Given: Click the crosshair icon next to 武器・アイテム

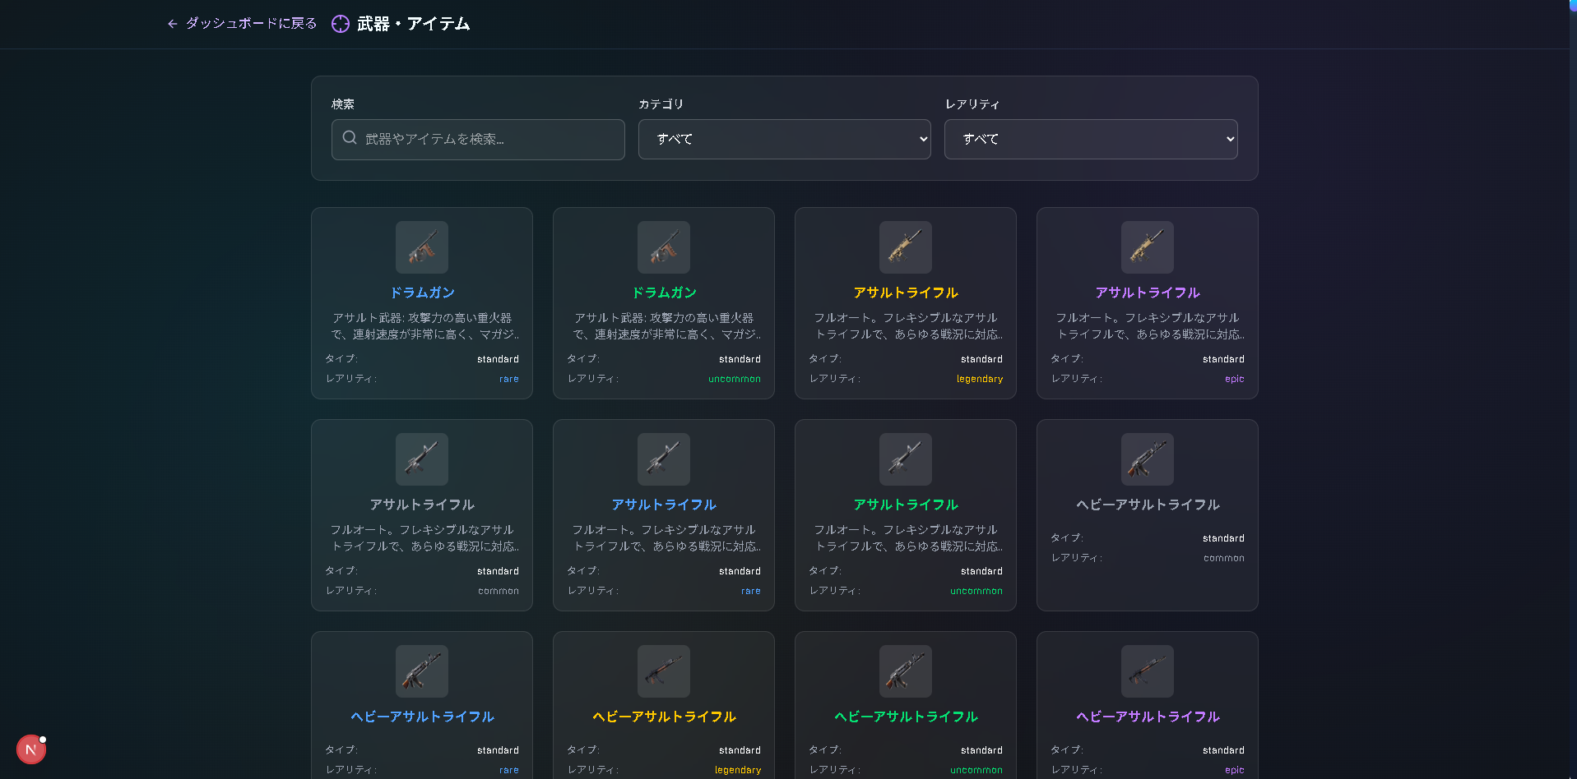Looking at the screenshot, I should pyautogui.click(x=341, y=24).
